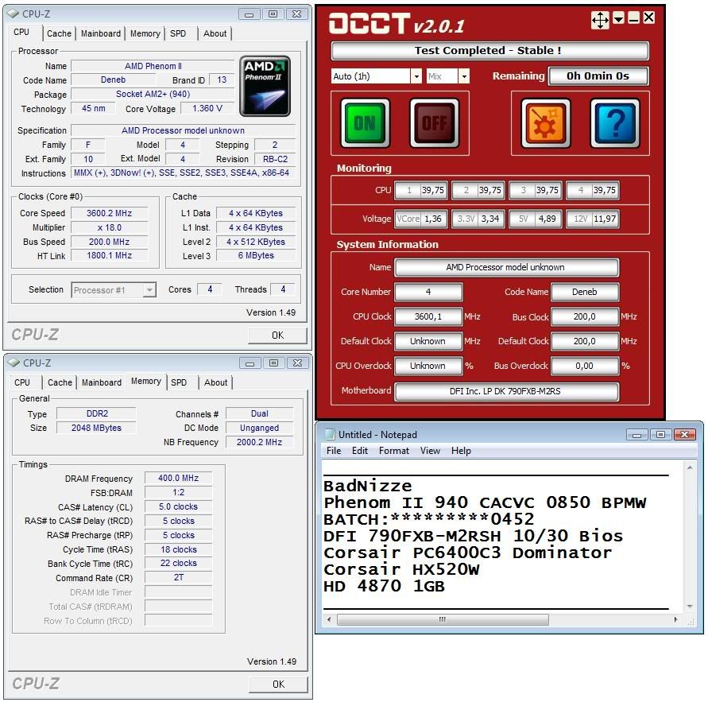Open the Notepad Format menu
This screenshot has width=708, height=702.
click(x=394, y=451)
